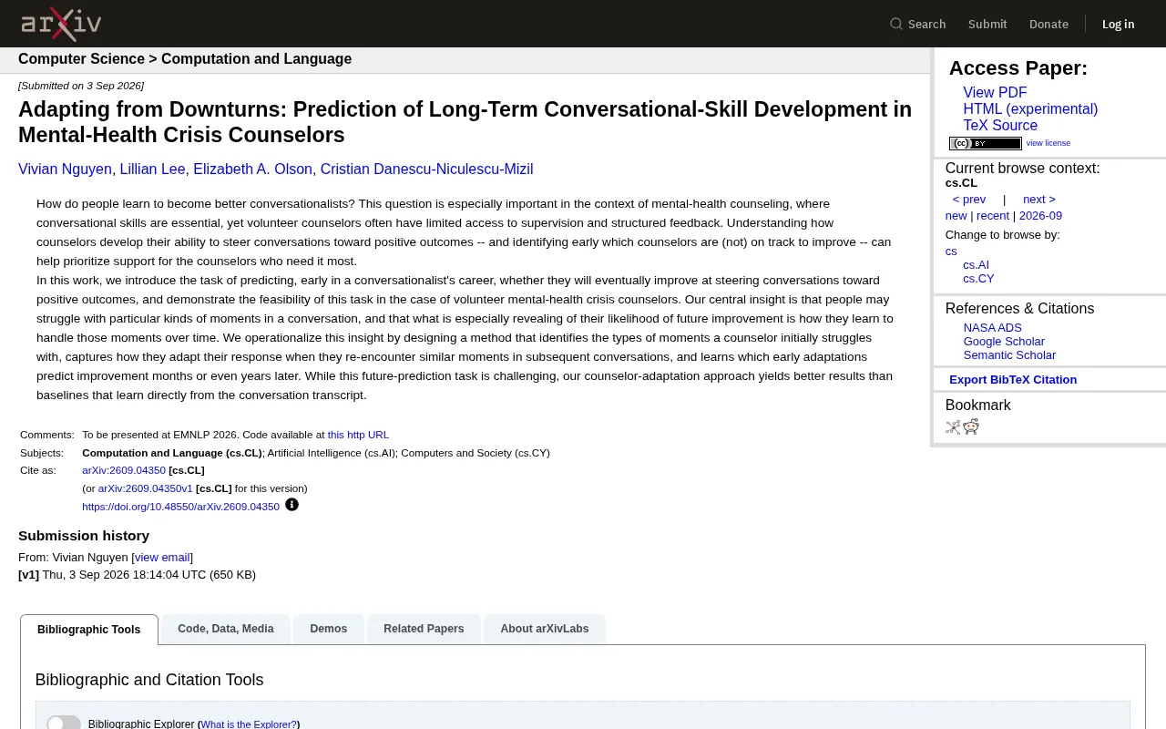Open the Search magnifier link

click(917, 24)
